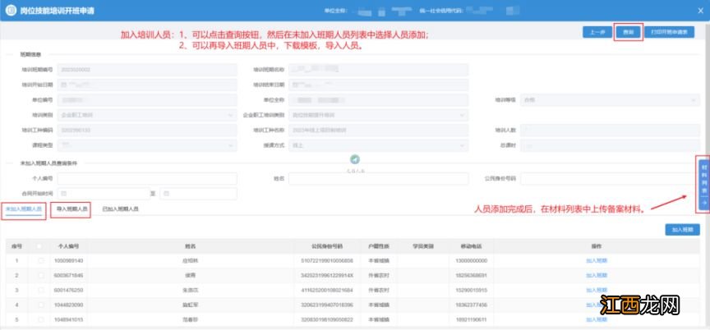Tick the checkbox for row 6003671846
This screenshot has width=710, height=330.
point(41,275)
